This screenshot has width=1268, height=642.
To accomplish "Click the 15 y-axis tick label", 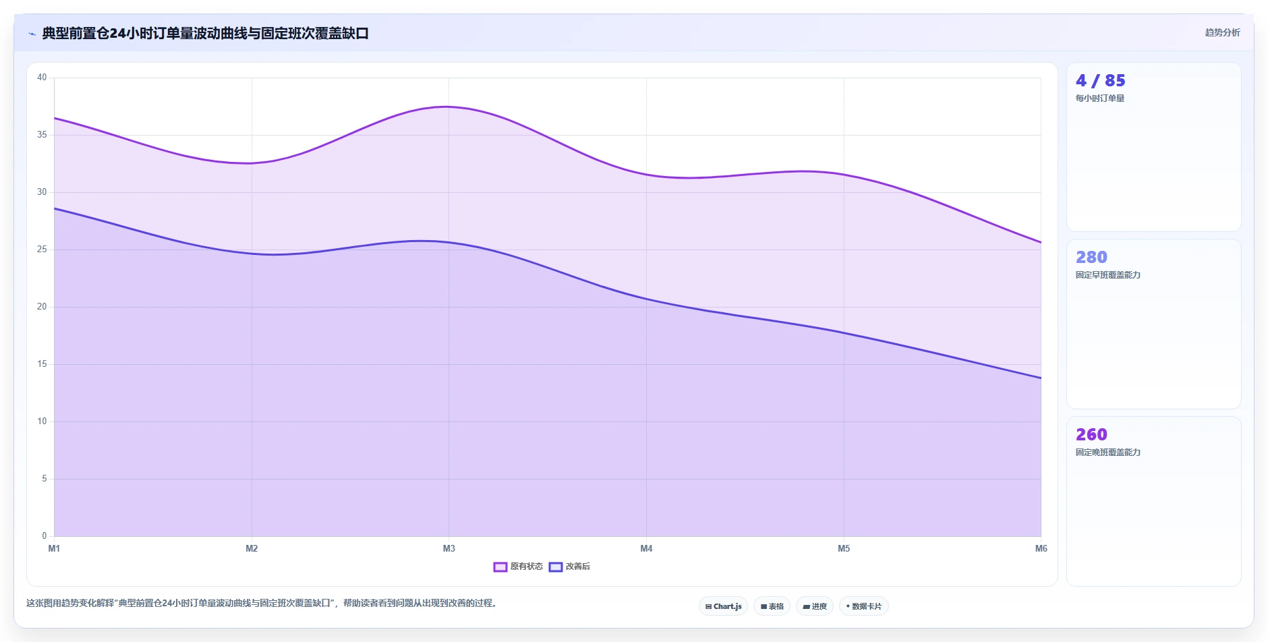I will point(42,364).
